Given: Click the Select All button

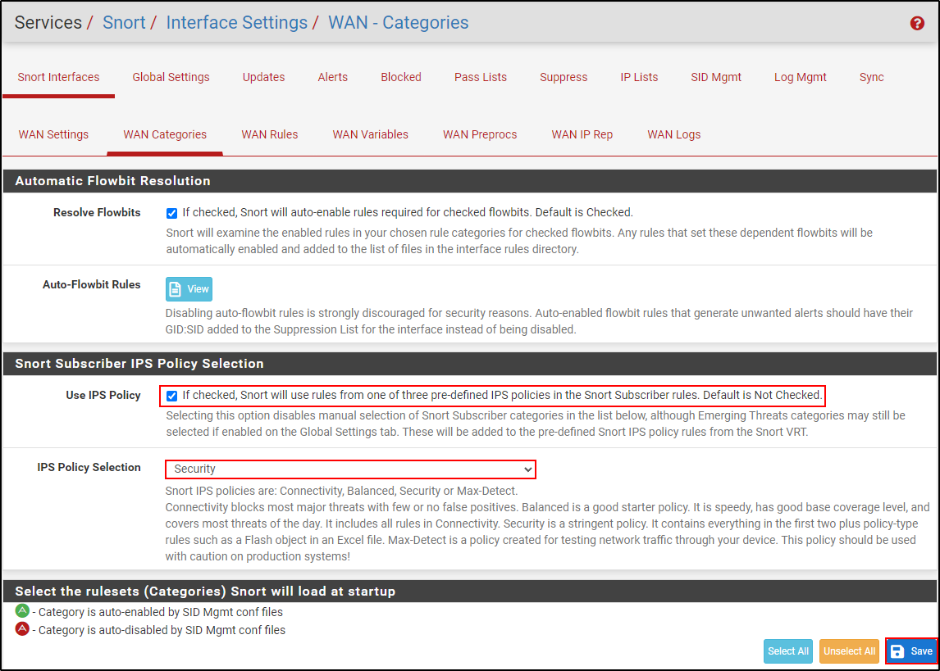Looking at the screenshot, I should point(787,651).
